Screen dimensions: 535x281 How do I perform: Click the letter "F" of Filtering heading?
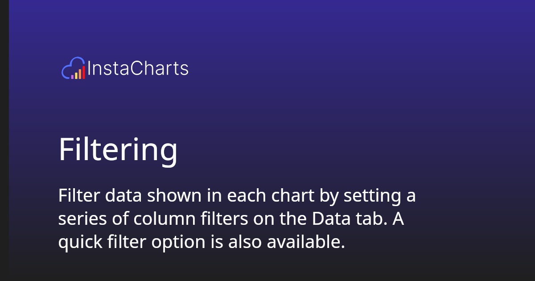(66, 150)
